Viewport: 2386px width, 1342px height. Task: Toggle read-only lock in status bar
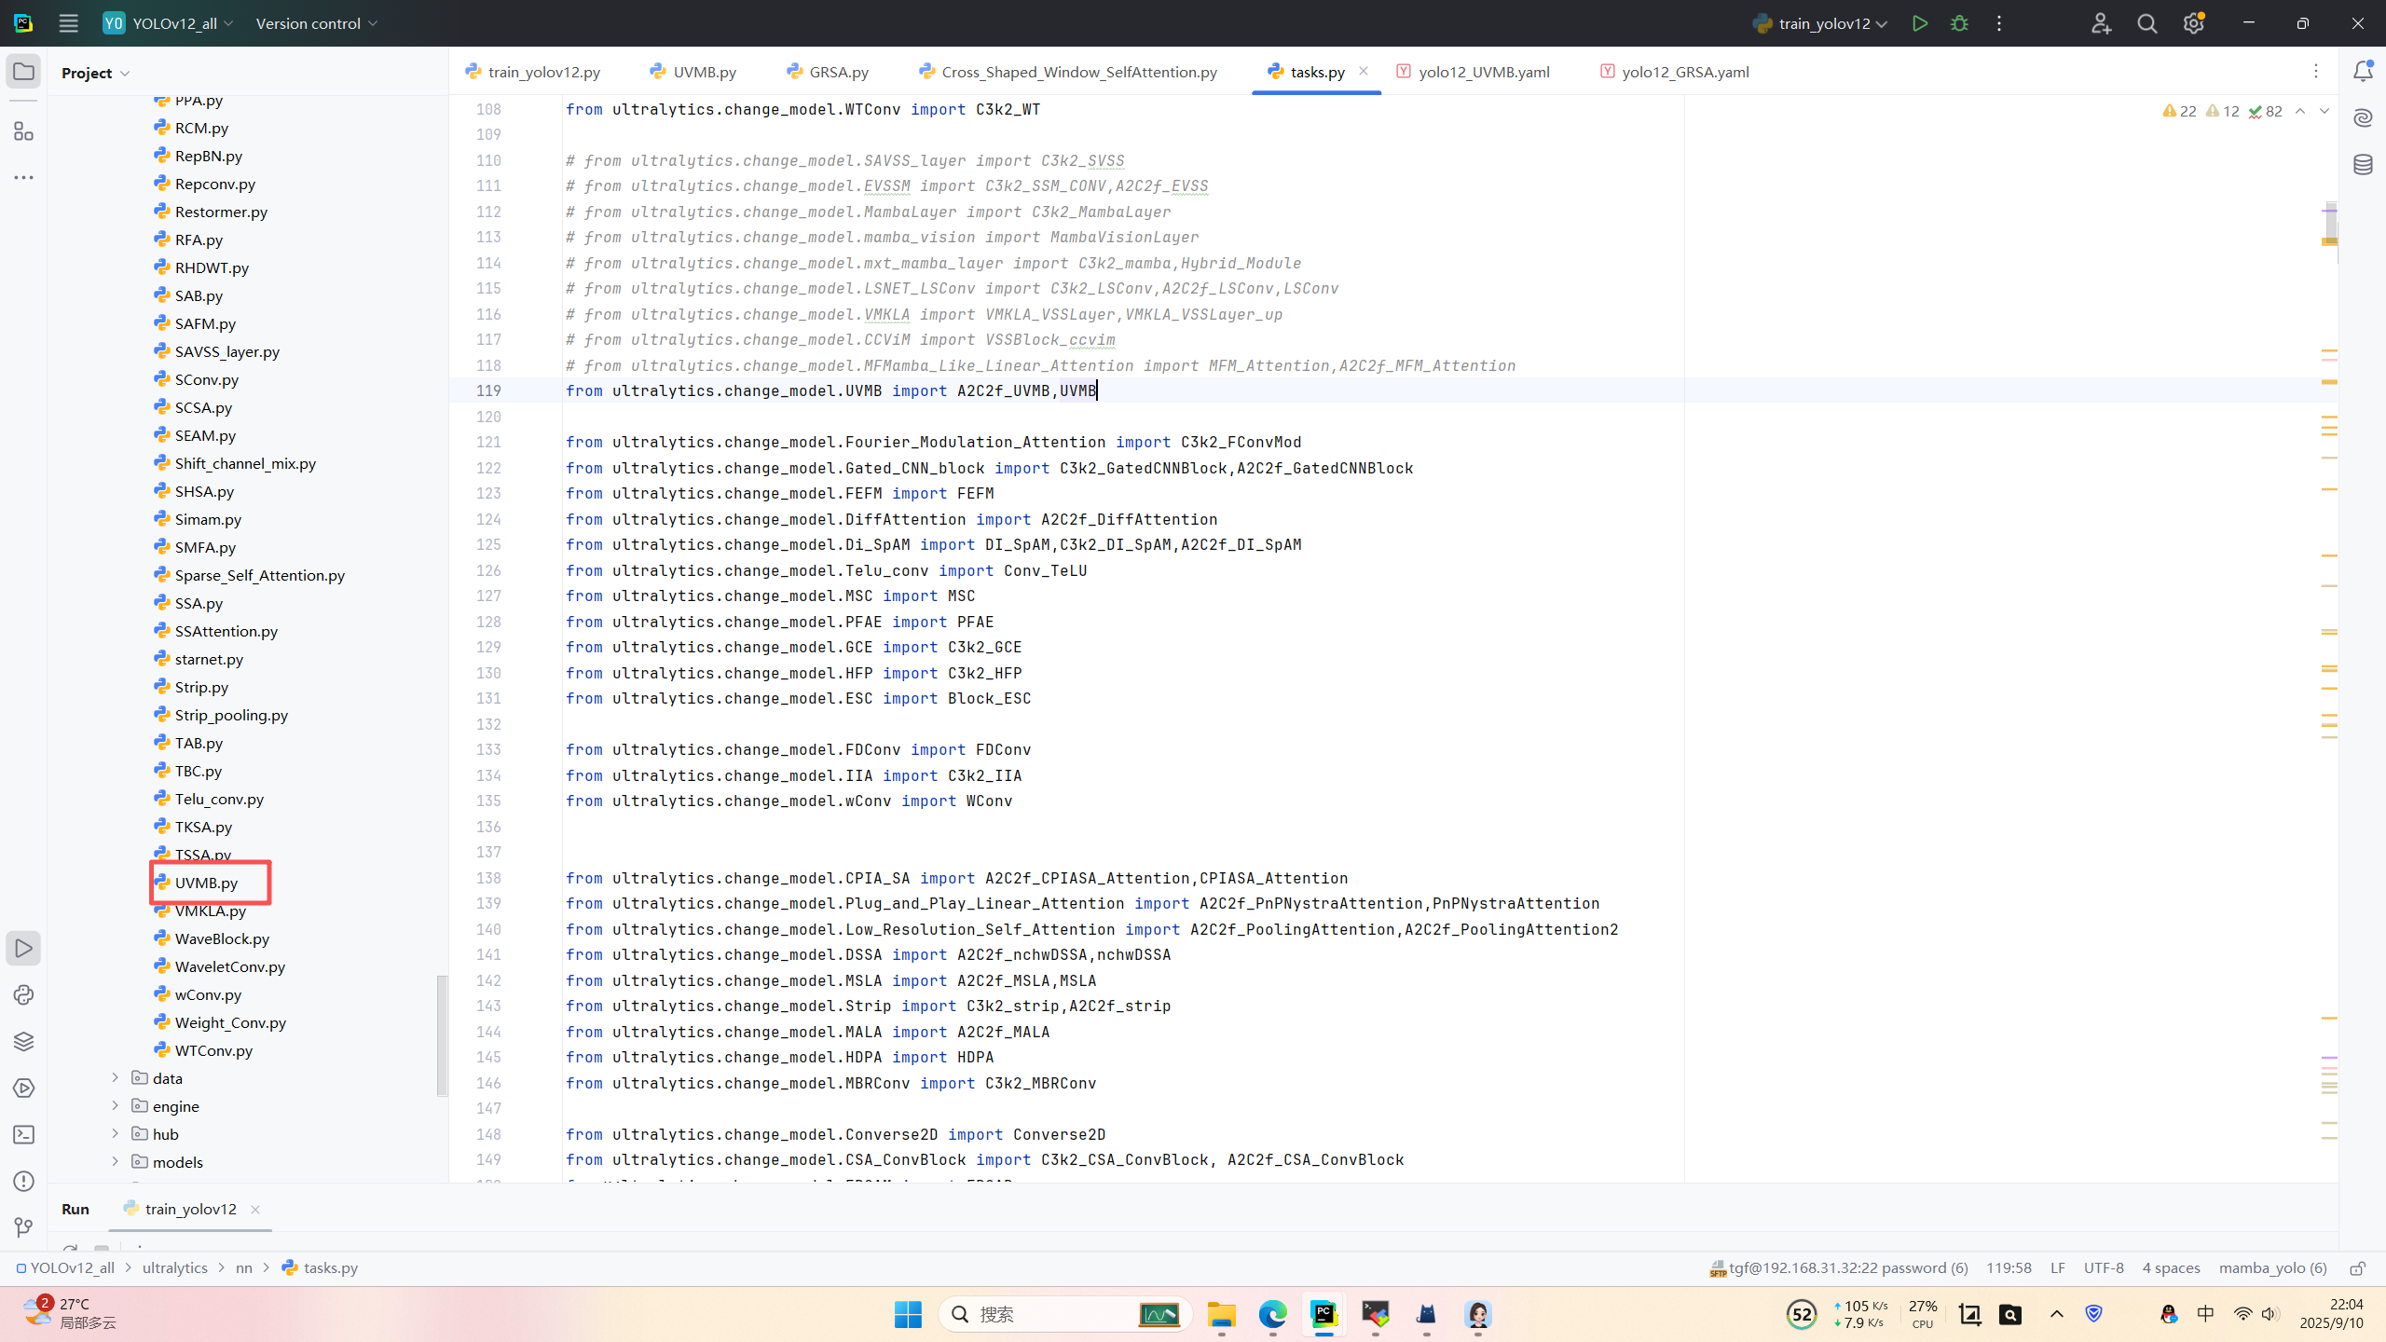(x=2357, y=1268)
